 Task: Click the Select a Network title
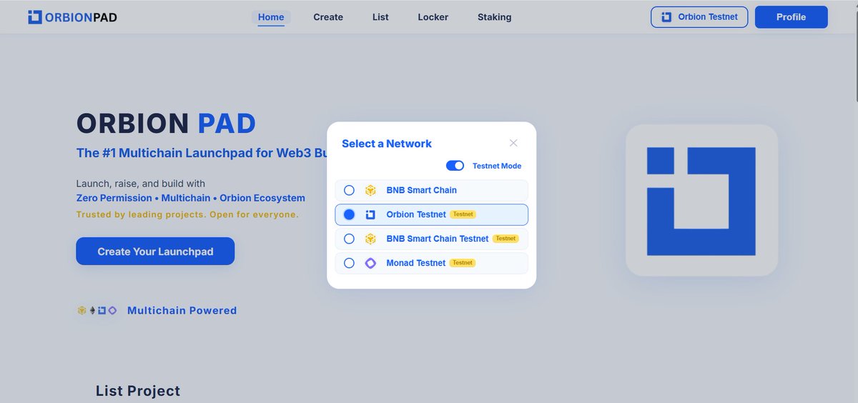pyautogui.click(x=387, y=144)
